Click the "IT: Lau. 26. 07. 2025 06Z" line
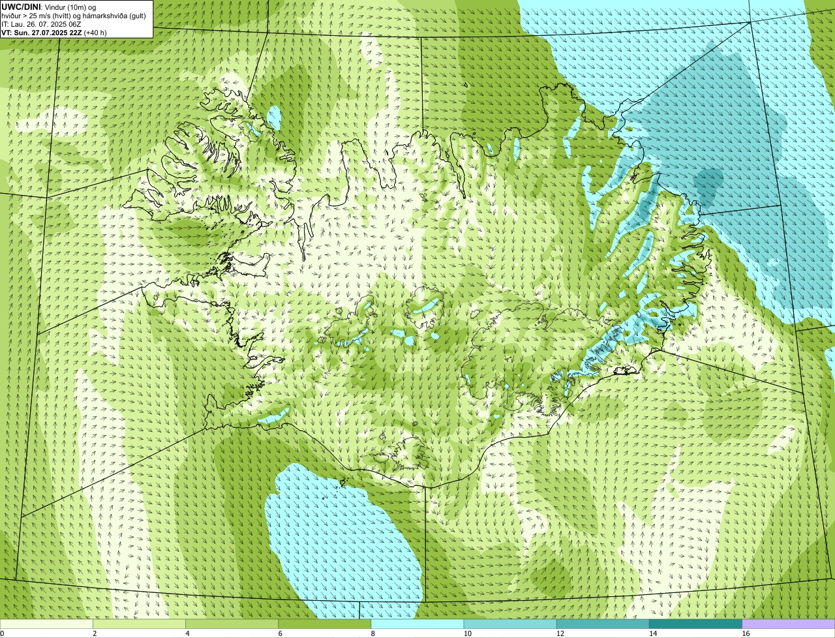This screenshot has width=835, height=638. (x=41, y=23)
